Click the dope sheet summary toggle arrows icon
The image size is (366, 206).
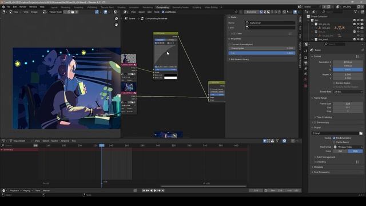click(35, 145)
